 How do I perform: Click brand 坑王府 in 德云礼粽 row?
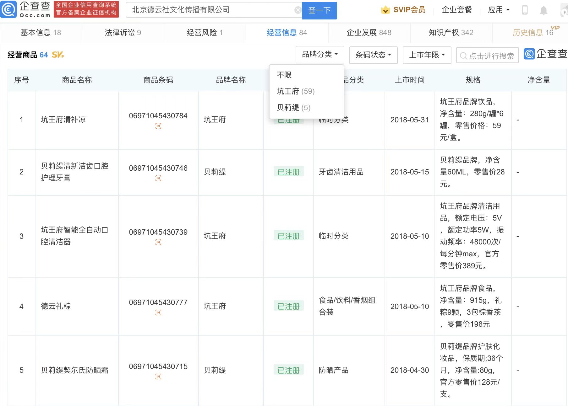coord(215,306)
